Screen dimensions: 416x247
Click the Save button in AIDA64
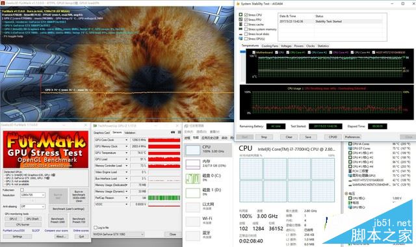pos(308,137)
